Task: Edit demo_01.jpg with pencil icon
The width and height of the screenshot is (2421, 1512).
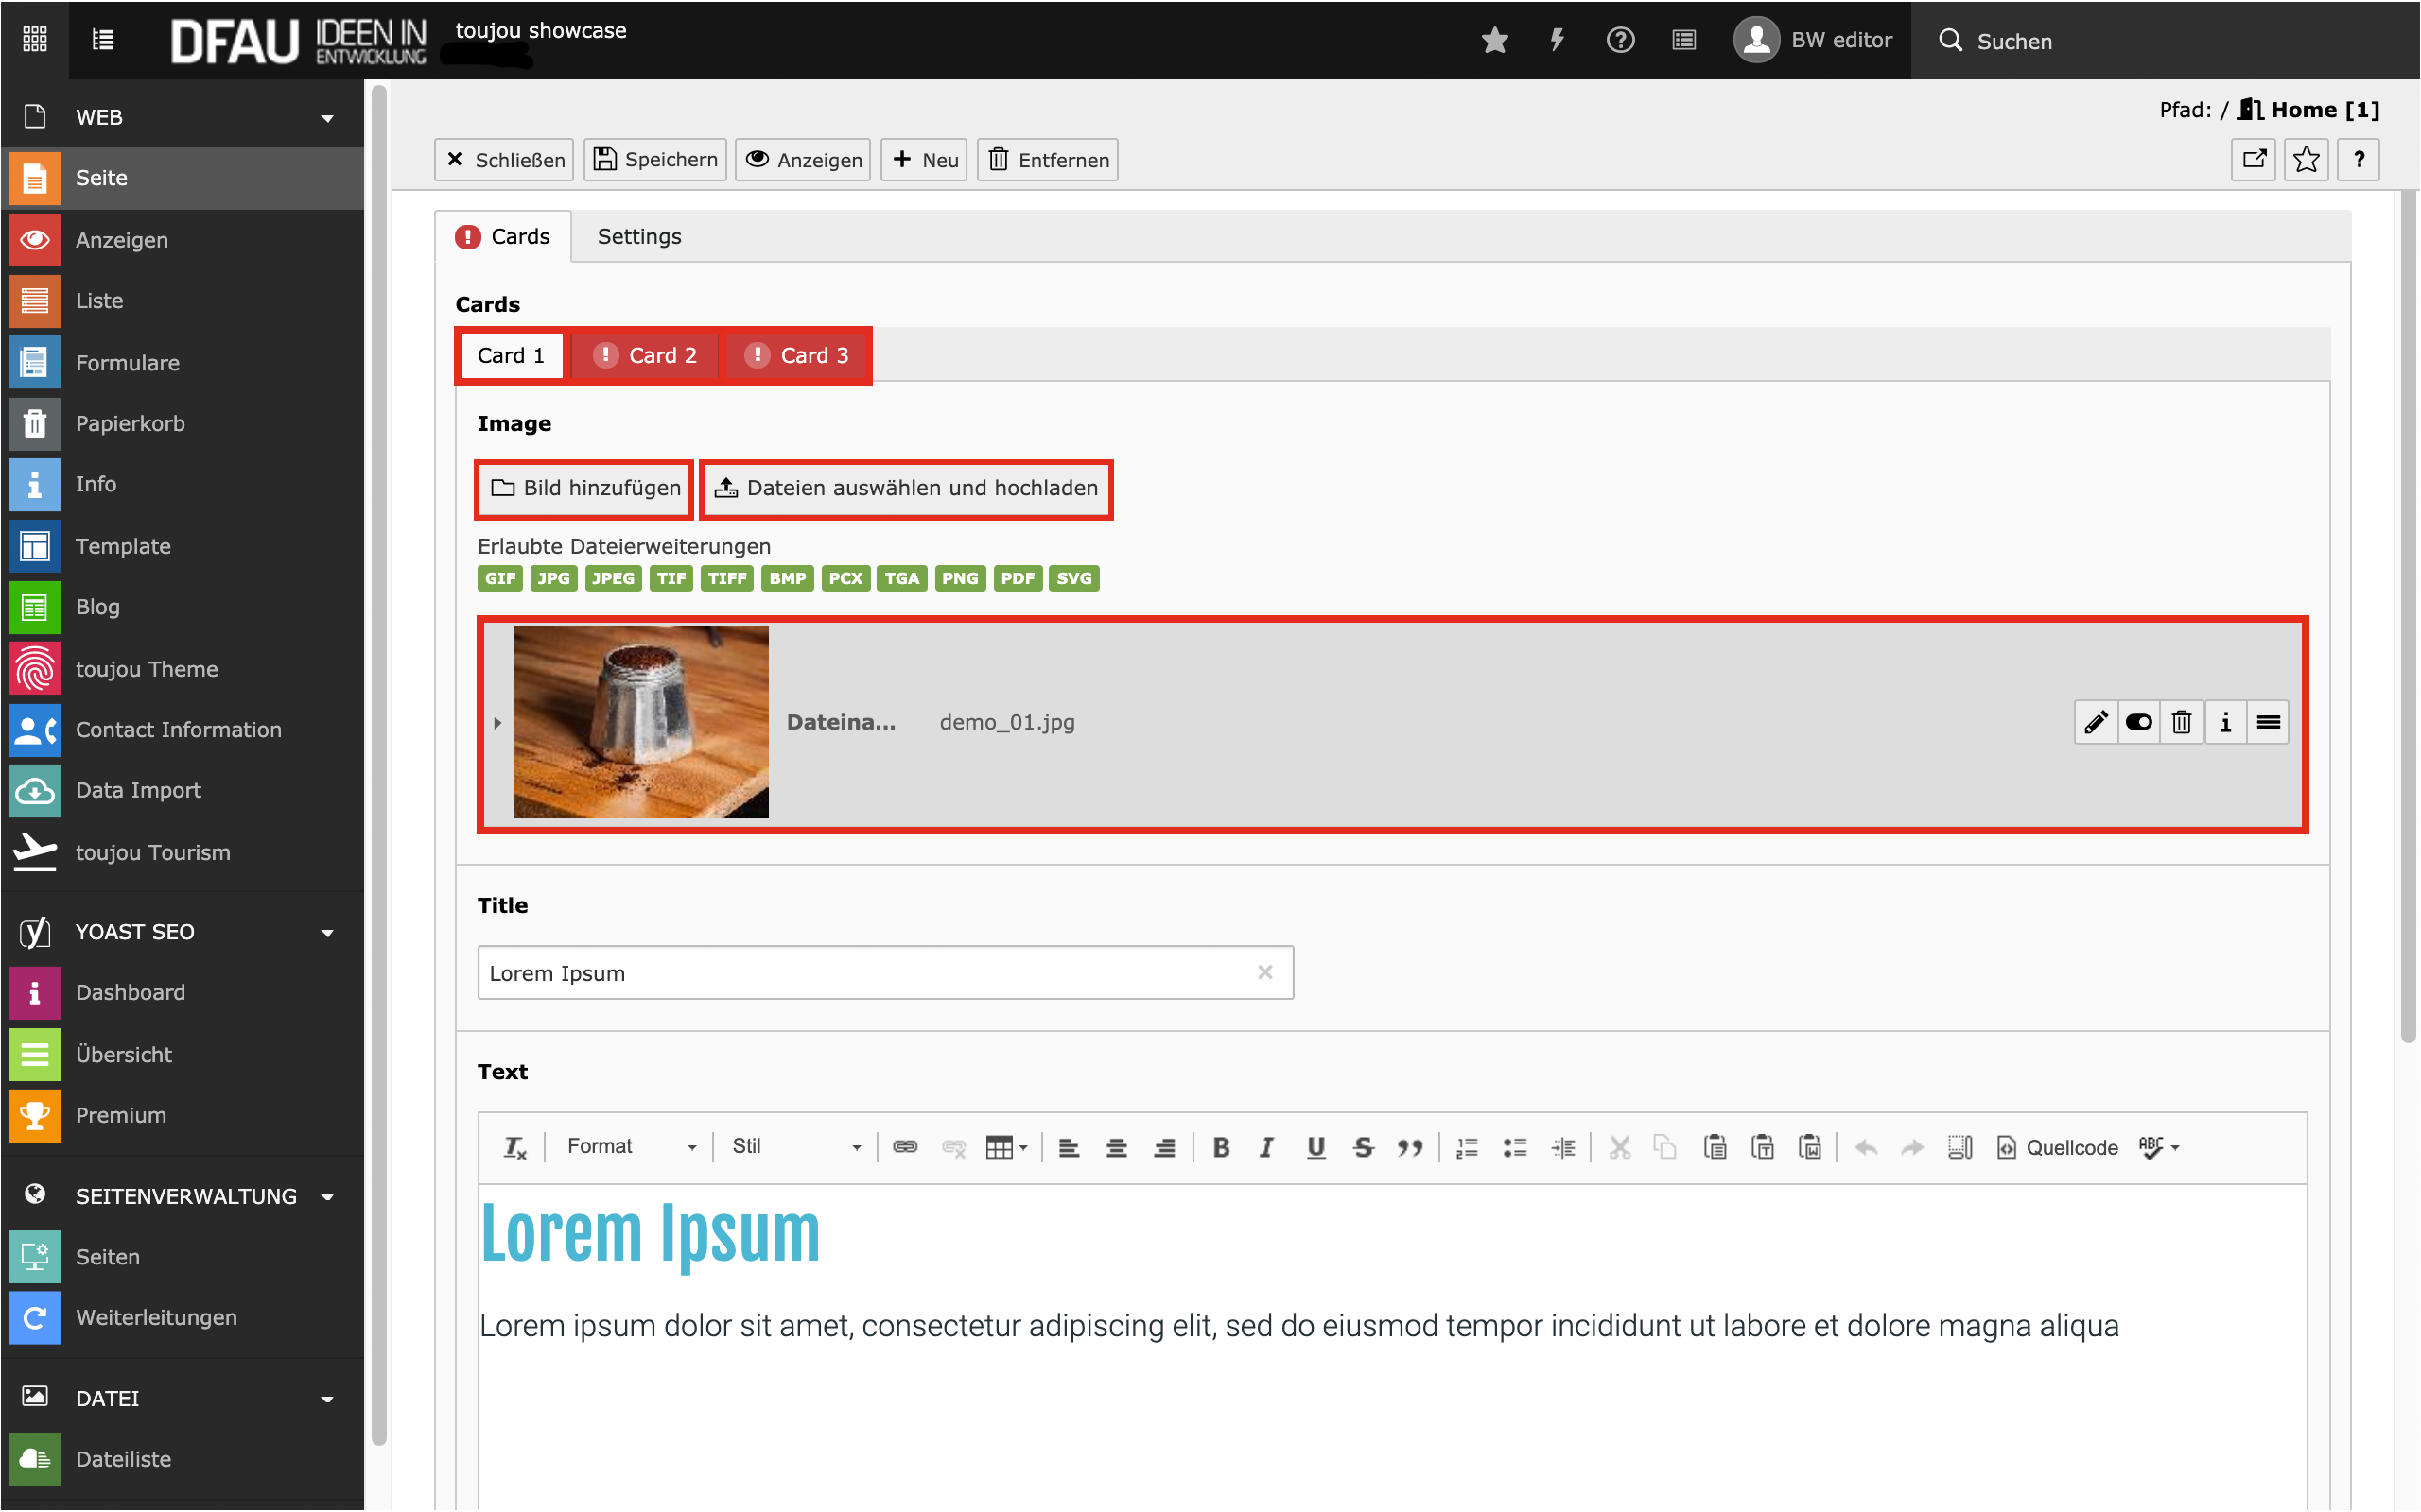Action: coord(2096,723)
